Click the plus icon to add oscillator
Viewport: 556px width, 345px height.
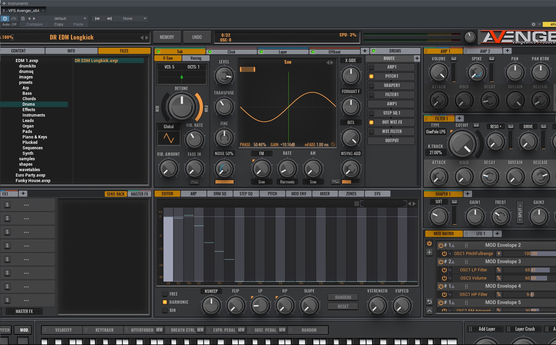click(365, 51)
